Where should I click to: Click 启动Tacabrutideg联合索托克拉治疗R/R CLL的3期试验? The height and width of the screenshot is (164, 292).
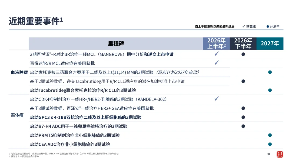83,91
